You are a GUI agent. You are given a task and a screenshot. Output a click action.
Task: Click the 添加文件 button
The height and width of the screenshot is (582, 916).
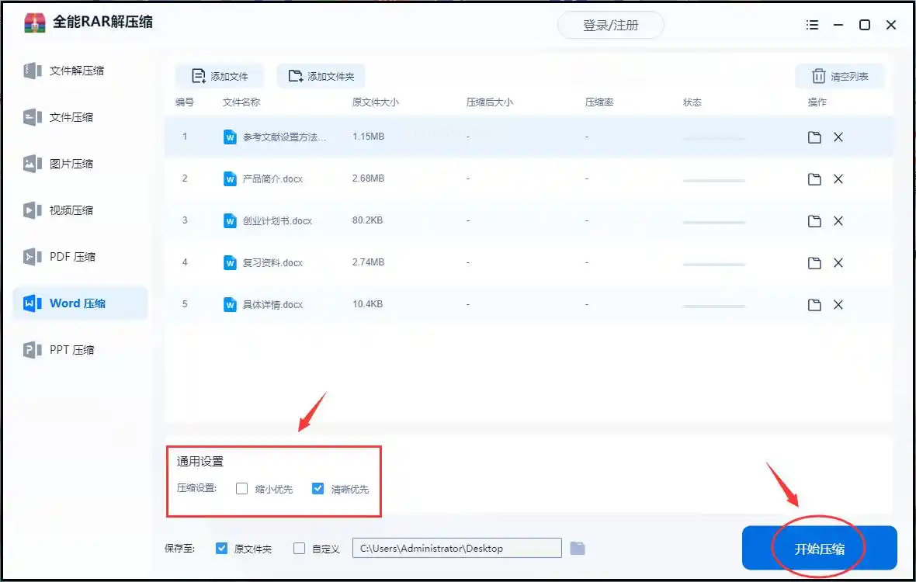220,76
